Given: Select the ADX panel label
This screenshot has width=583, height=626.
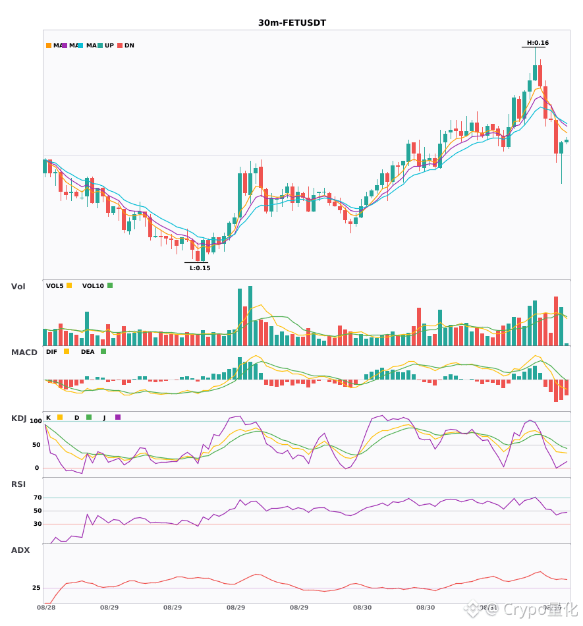Looking at the screenshot, I should click(x=20, y=550).
